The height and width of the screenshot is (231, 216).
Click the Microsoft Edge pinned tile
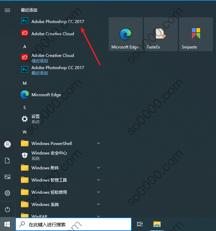[126, 34]
